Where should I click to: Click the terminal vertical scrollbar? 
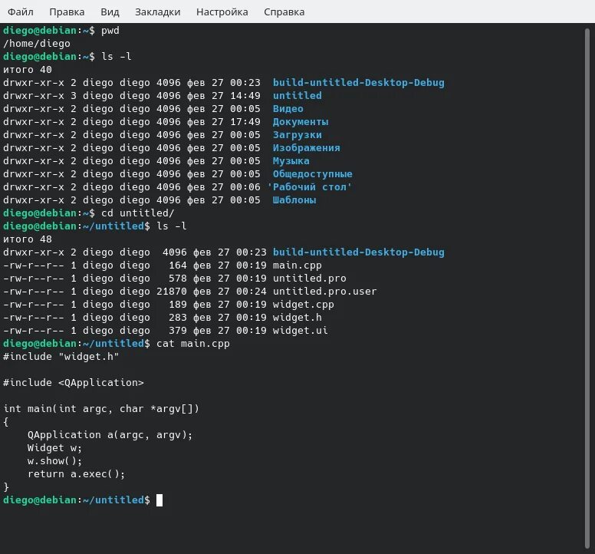[587, 289]
